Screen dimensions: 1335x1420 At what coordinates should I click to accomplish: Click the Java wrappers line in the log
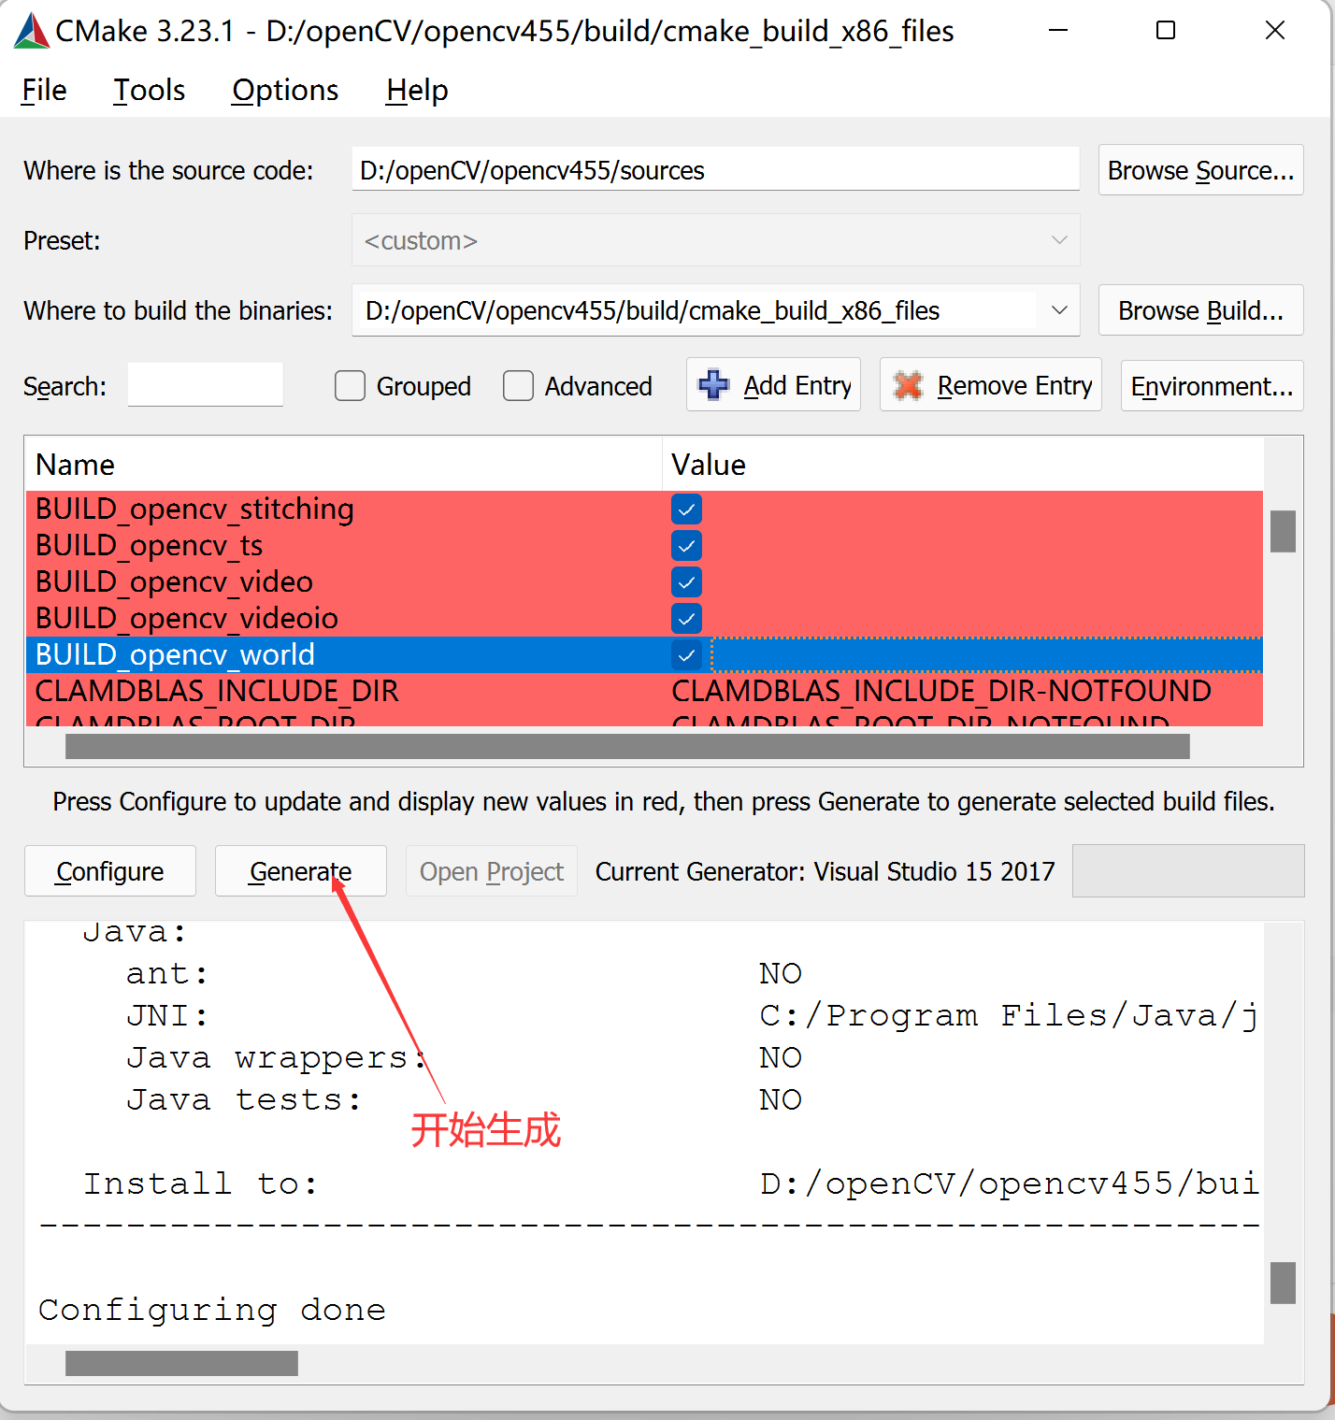[464, 1058]
